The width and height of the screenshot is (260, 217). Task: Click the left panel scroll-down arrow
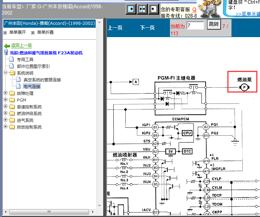(x=99, y=206)
